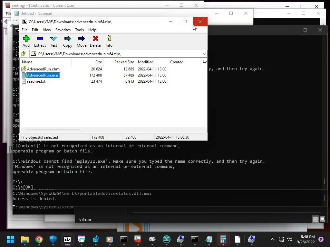Click the volume speaker tray icon
The width and height of the screenshot is (330, 247).
pyautogui.click(x=289, y=239)
